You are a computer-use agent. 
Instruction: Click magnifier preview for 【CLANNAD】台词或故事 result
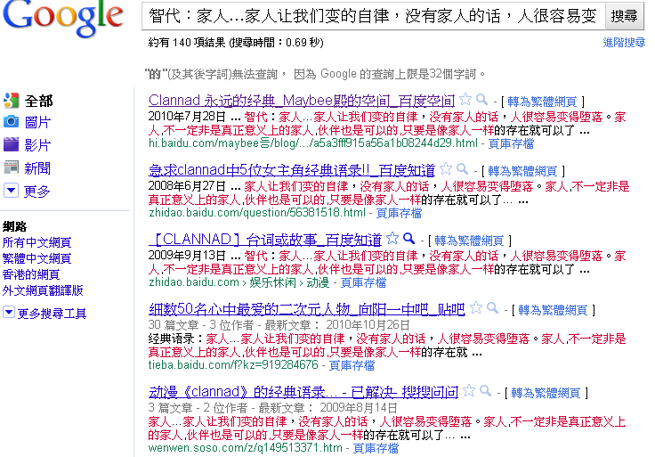click(409, 239)
